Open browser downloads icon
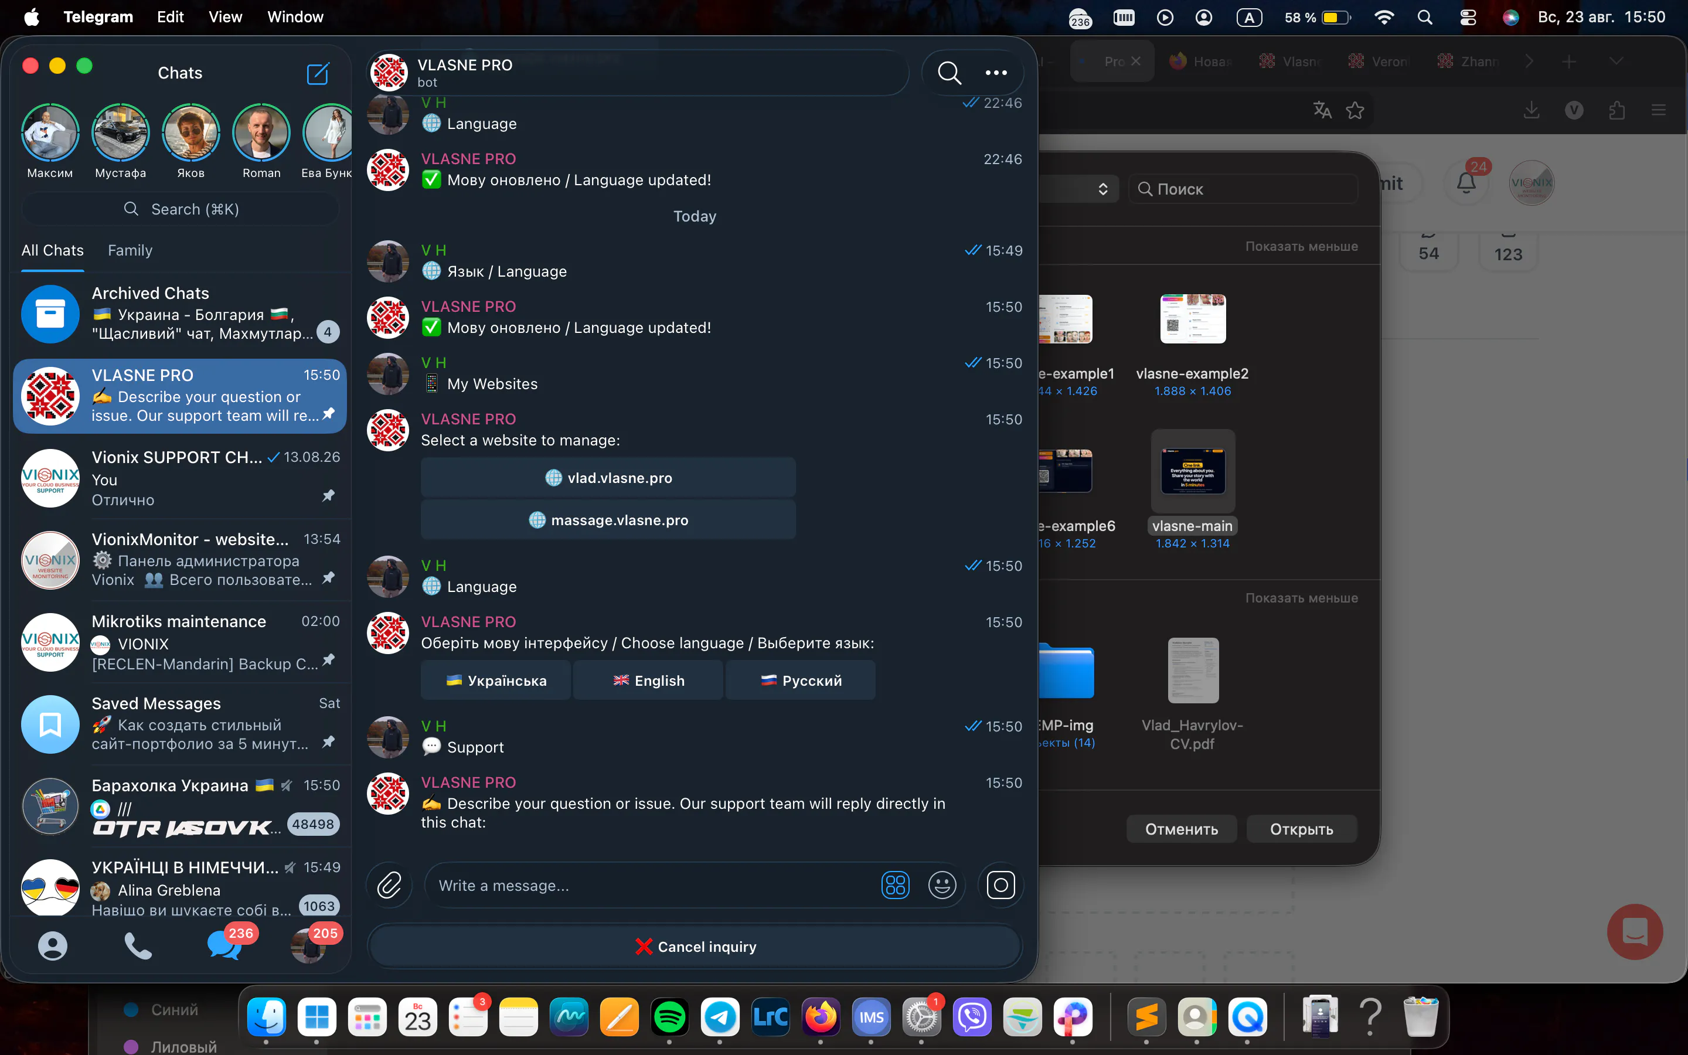The width and height of the screenshot is (1688, 1055). 1531,110
